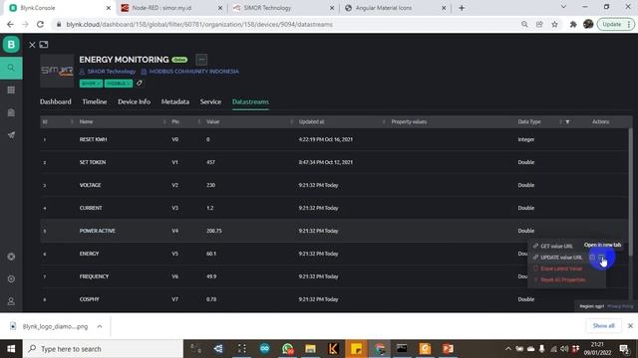This screenshot has width=638, height=358.
Task: Click the Blynk B logo in sidebar
Action: tap(11, 44)
